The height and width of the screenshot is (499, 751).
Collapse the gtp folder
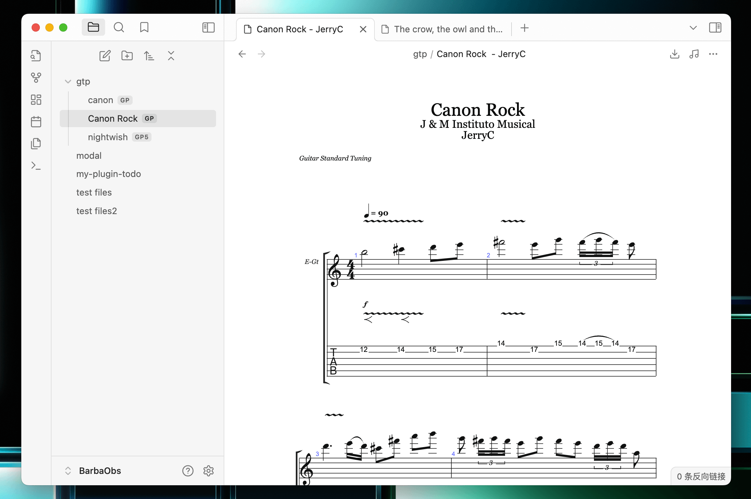(68, 82)
